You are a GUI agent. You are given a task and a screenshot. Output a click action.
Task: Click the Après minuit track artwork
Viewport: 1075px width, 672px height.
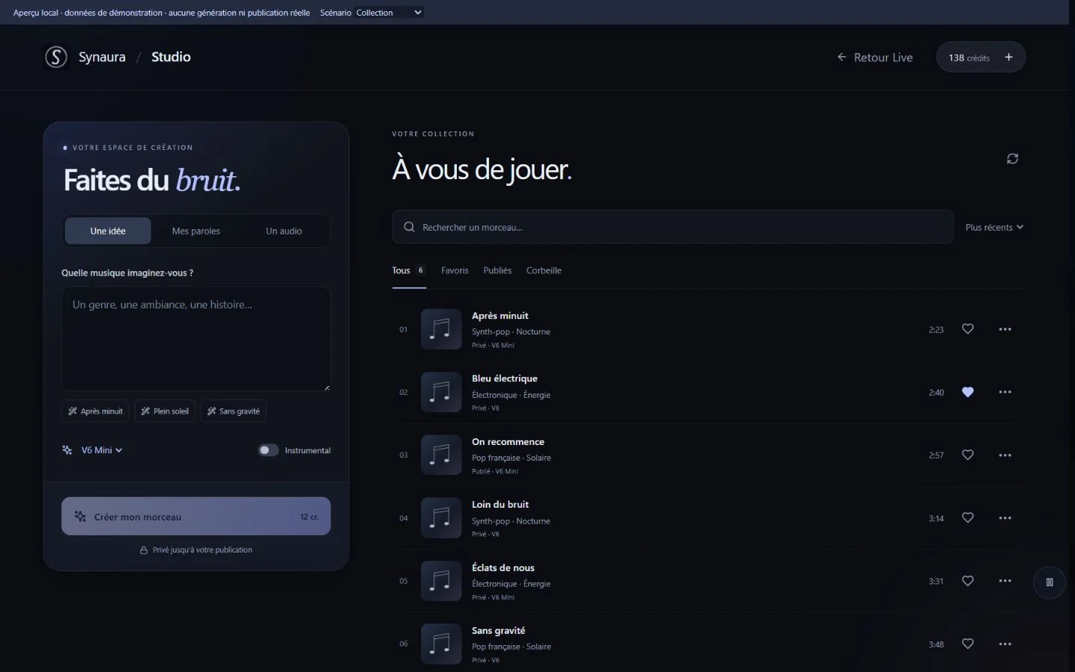point(441,329)
